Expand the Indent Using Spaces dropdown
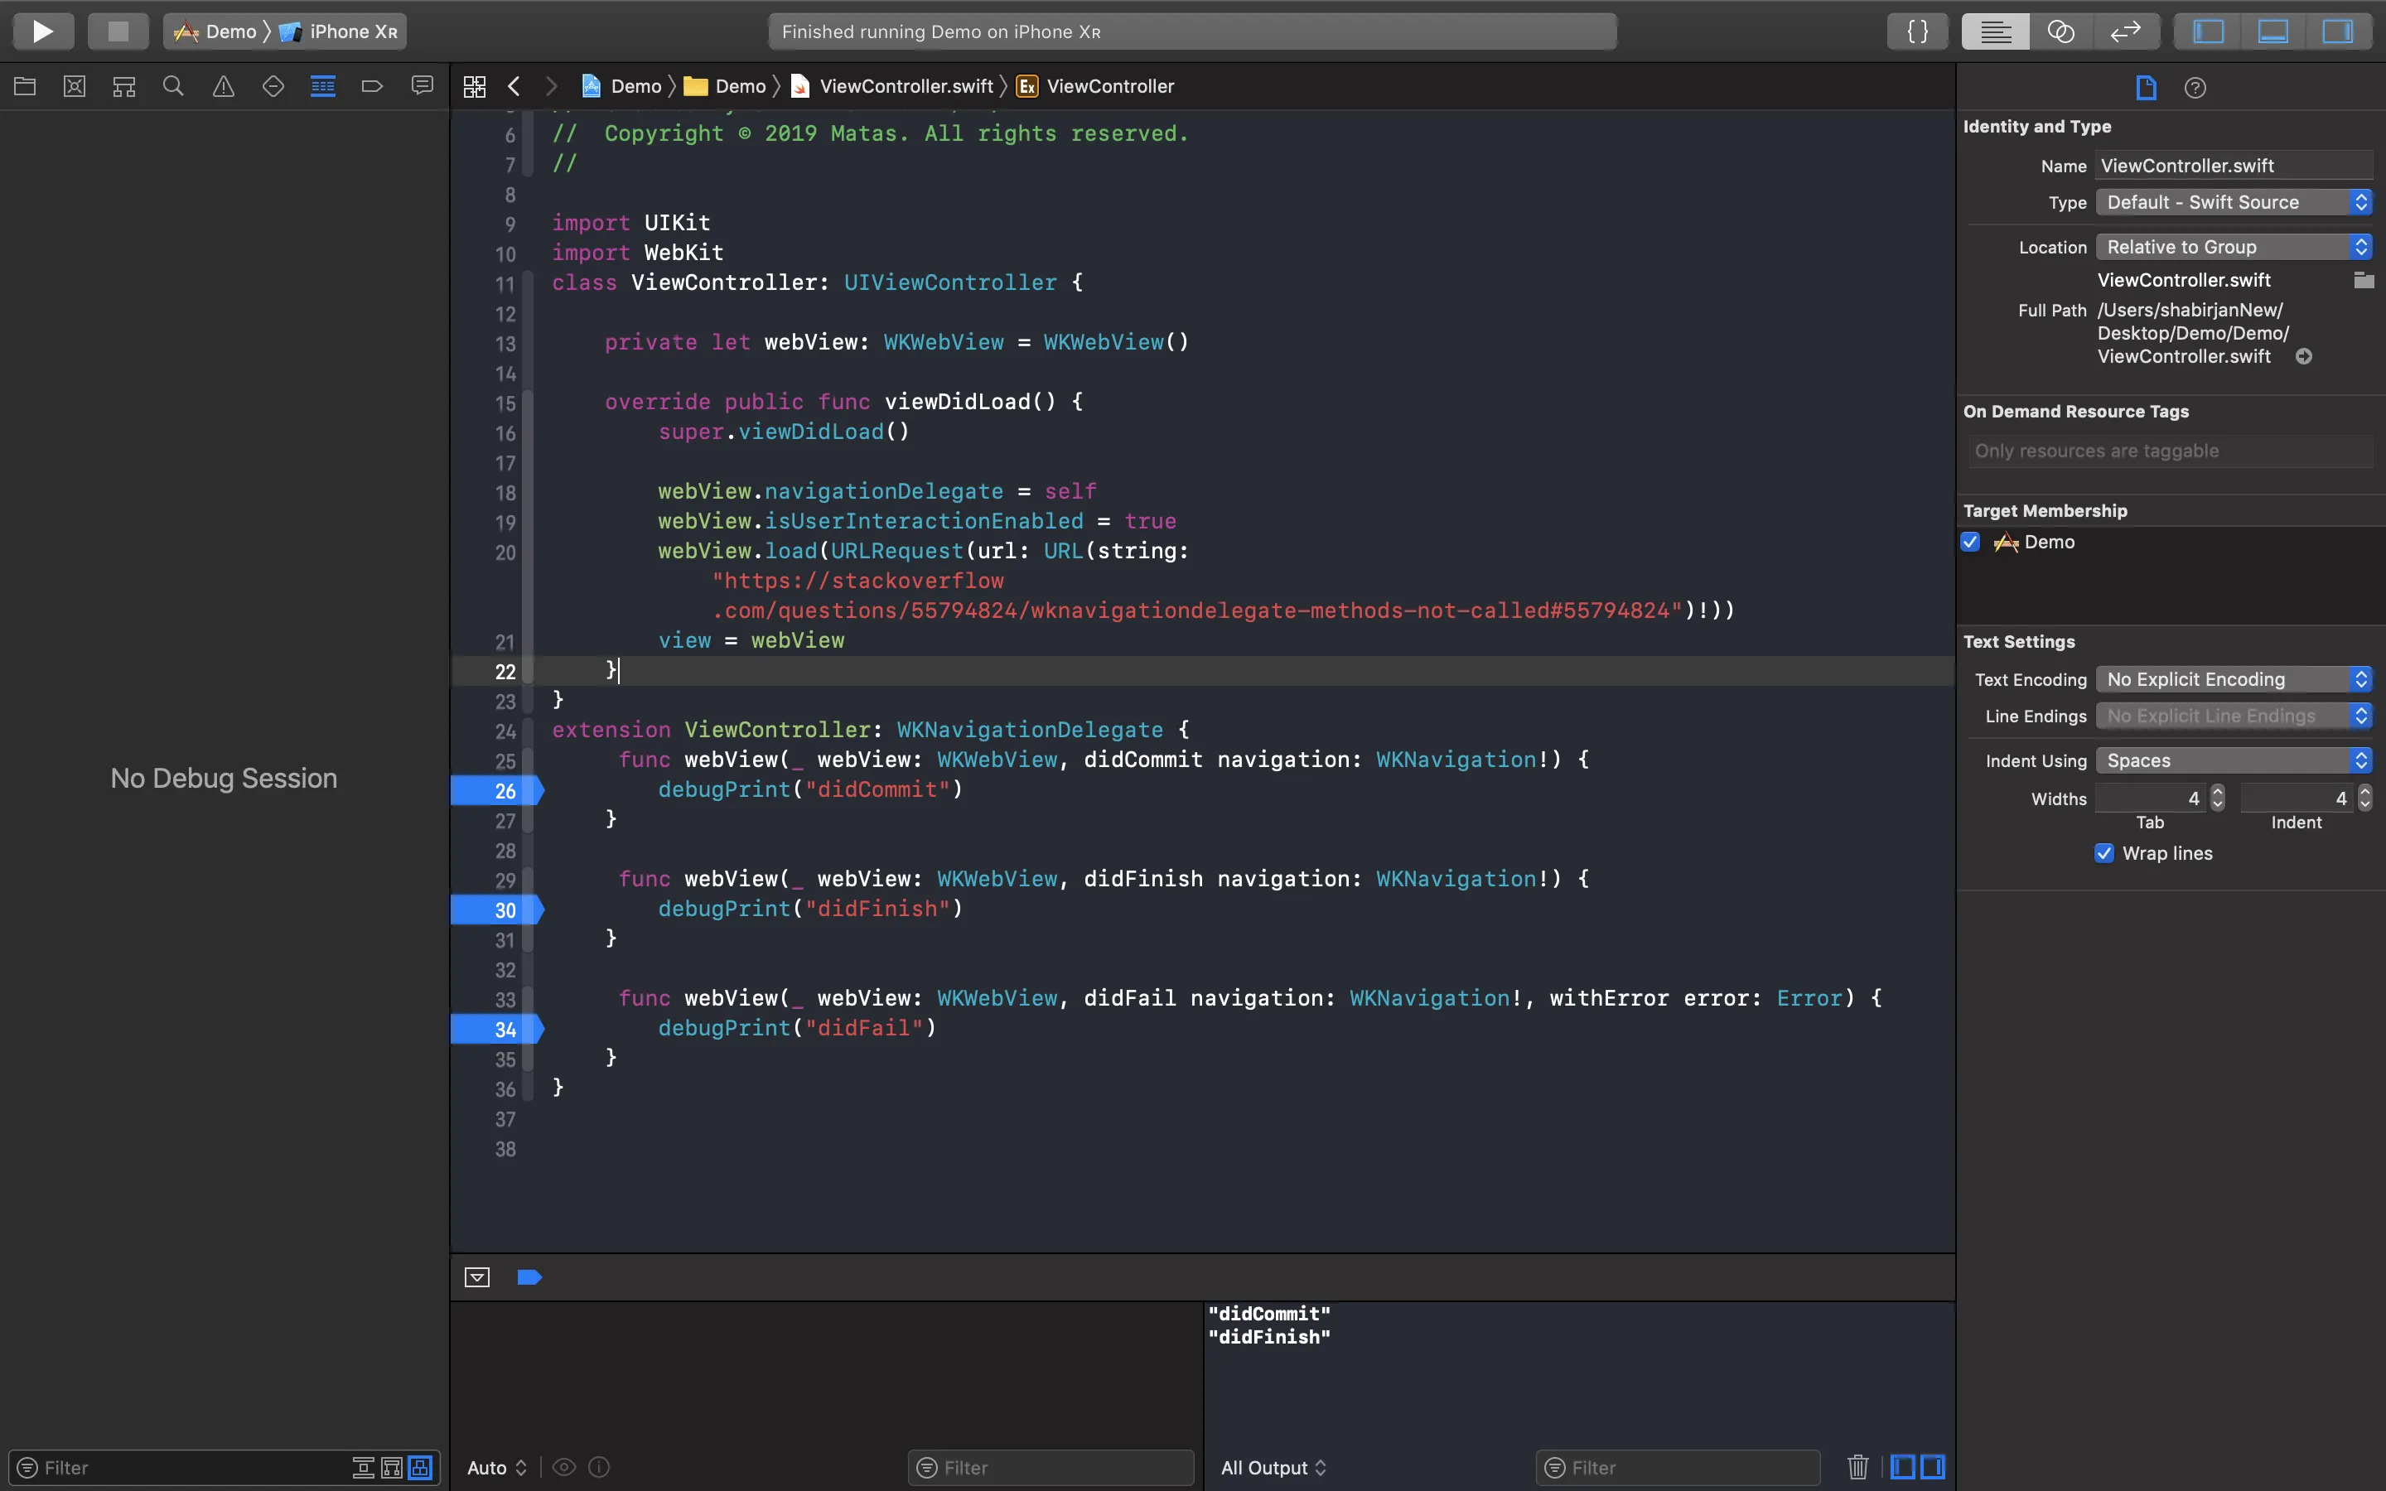The width and height of the screenshot is (2386, 1491). pos(2234,760)
